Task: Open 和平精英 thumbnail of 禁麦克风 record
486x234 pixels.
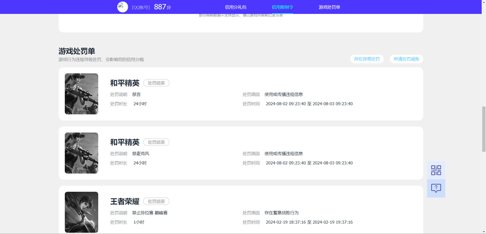Action: click(x=82, y=153)
